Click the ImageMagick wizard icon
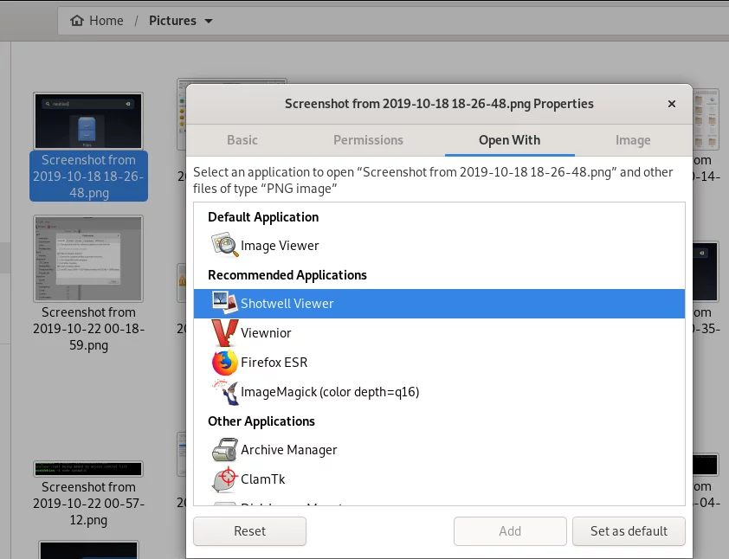The width and height of the screenshot is (729, 559). coord(225,392)
